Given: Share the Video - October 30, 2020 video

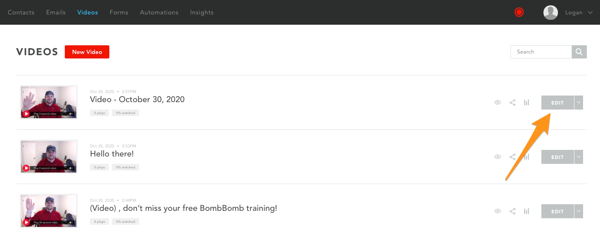Looking at the screenshot, I should tap(513, 103).
